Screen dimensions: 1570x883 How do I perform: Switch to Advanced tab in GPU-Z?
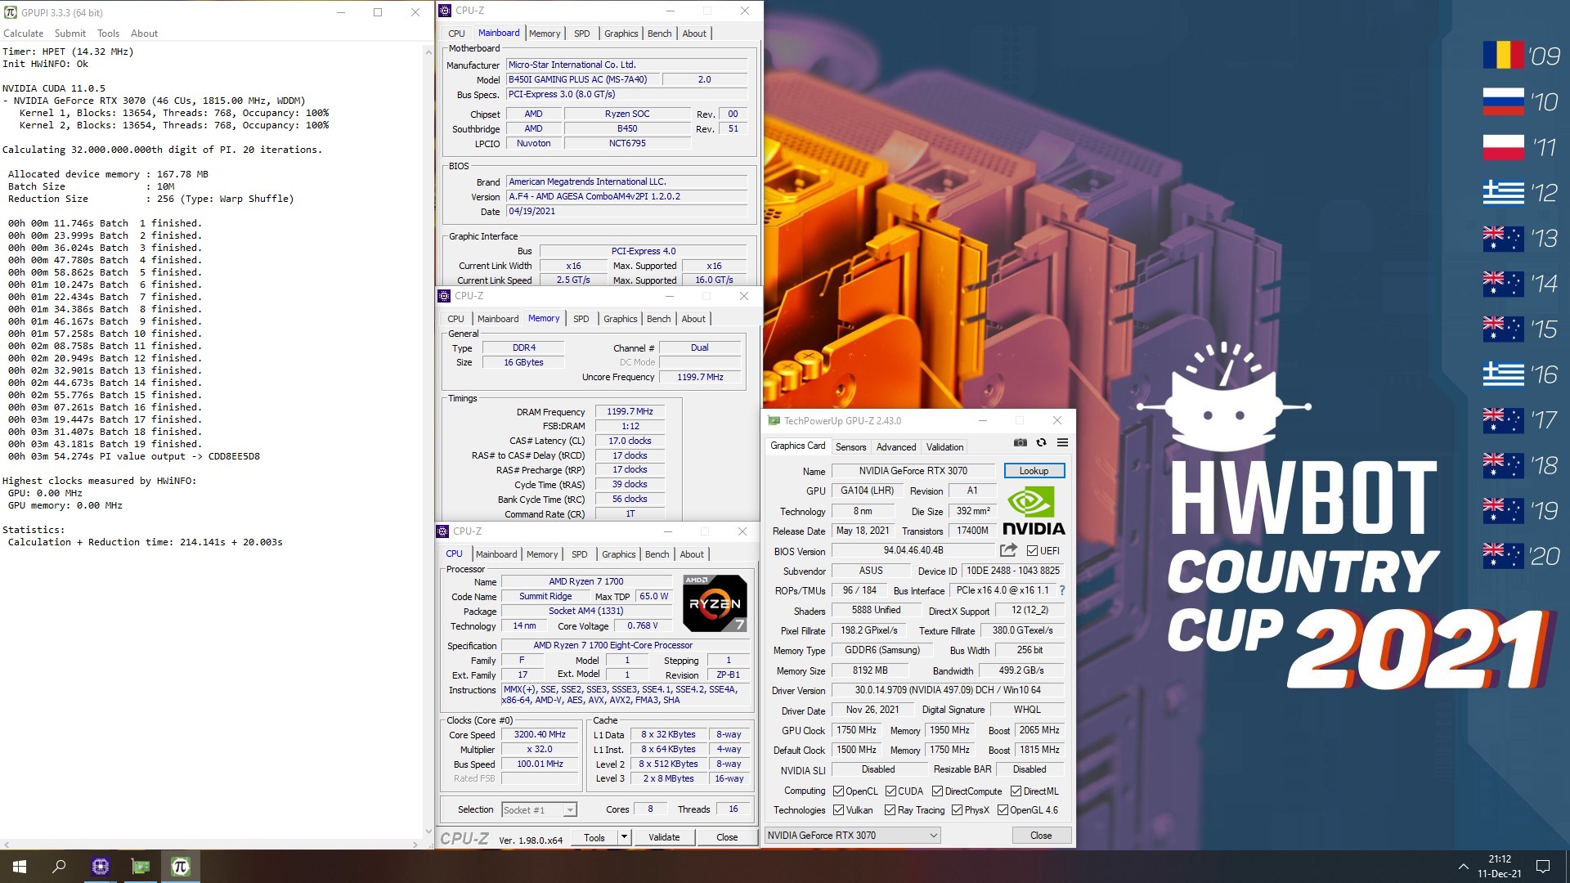pos(896,447)
